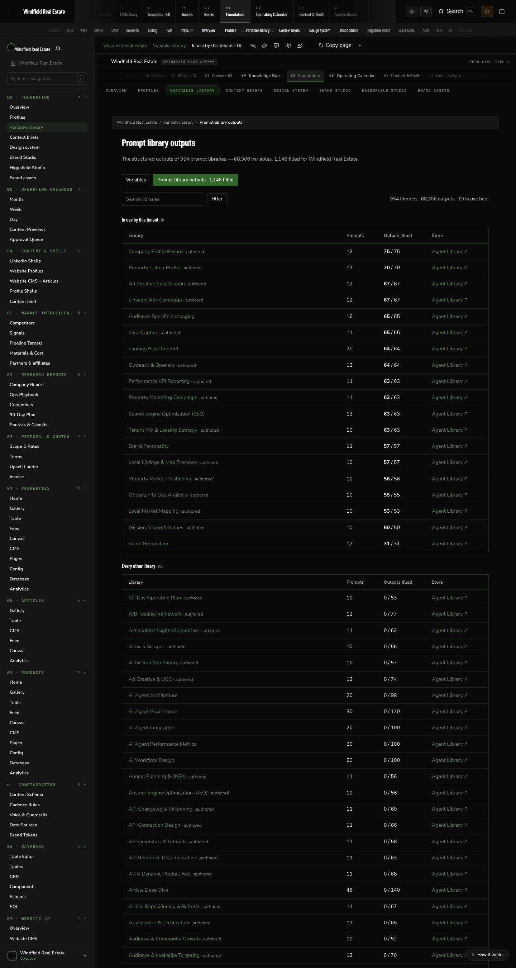Open Design system in the sidebar
The height and width of the screenshot is (968, 516).
coord(24,147)
